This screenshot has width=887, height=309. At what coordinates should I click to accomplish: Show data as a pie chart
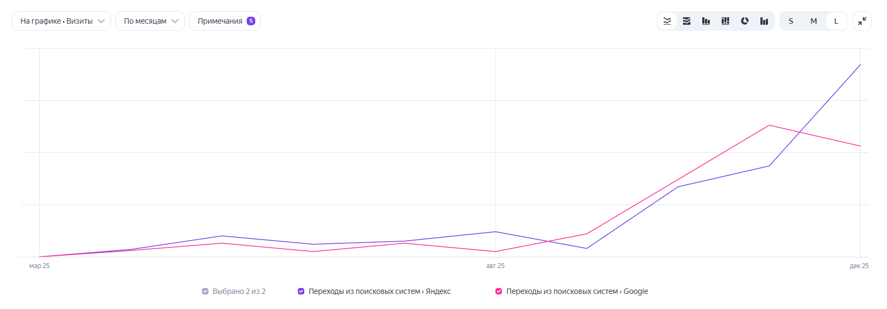coord(745,21)
